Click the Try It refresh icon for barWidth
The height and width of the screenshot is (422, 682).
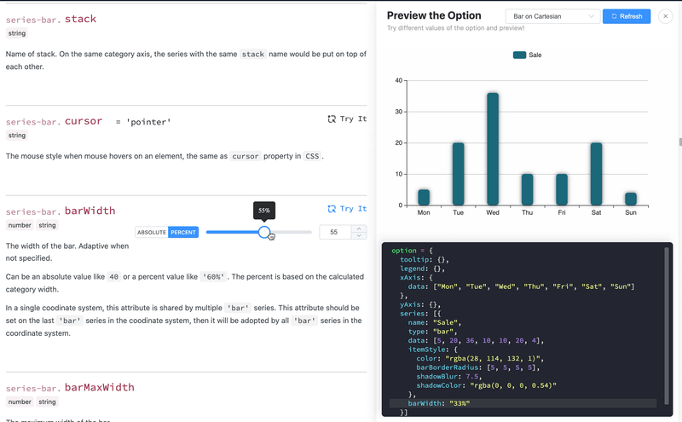click(x=332, y=209)
